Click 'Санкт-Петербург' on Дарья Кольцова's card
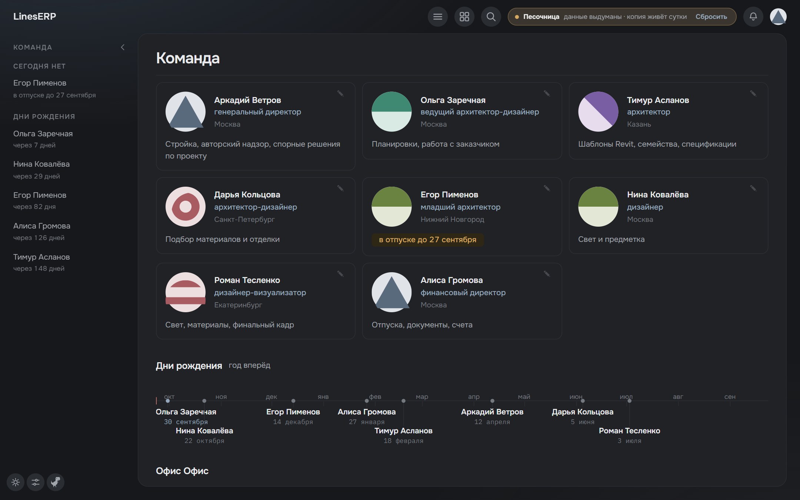The width and height of the screenshot is (800, 500). tap(244, 219)
